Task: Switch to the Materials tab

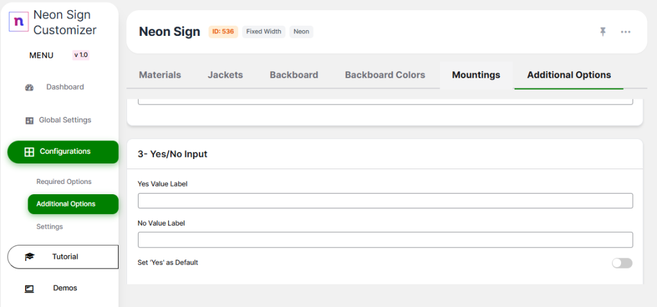Action: point(160,75)
